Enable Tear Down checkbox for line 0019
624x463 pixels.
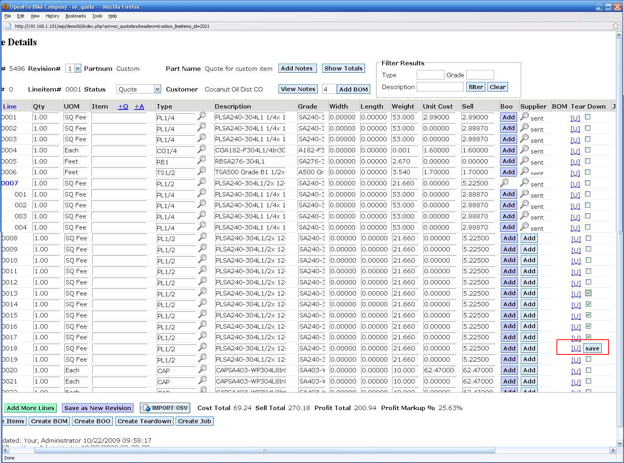[x=588, y=359]
